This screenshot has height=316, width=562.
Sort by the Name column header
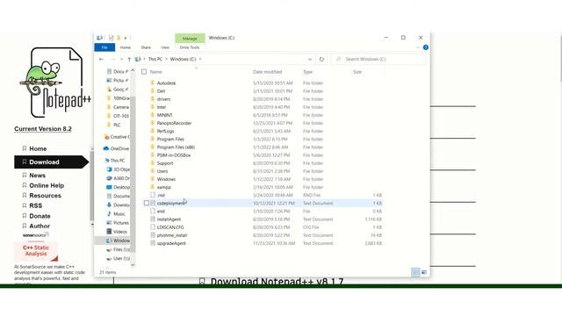click(155, 72)
